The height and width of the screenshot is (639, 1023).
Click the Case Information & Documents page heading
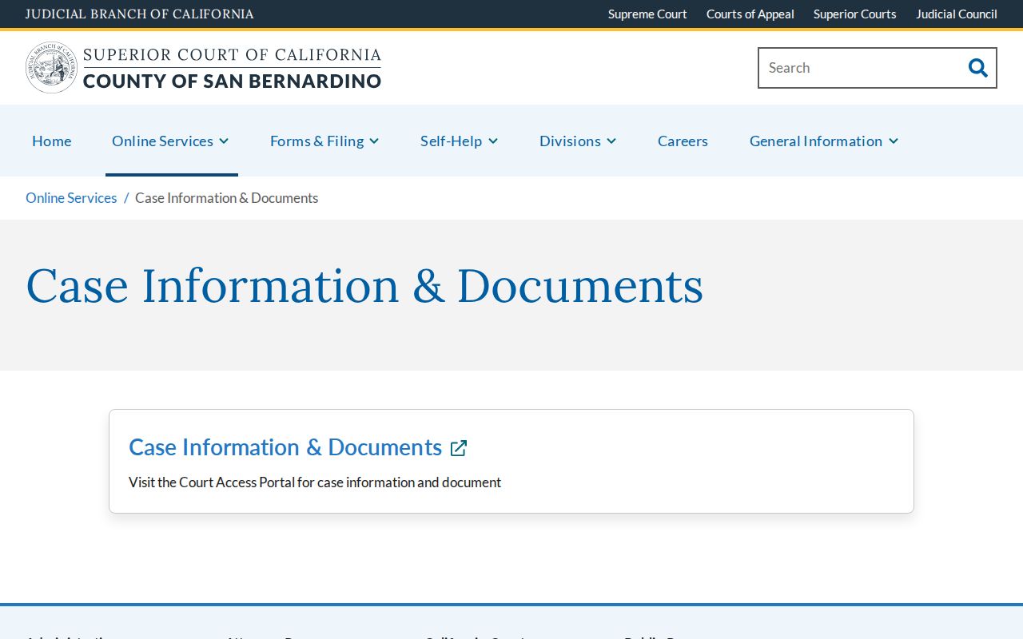pos(364,286)
